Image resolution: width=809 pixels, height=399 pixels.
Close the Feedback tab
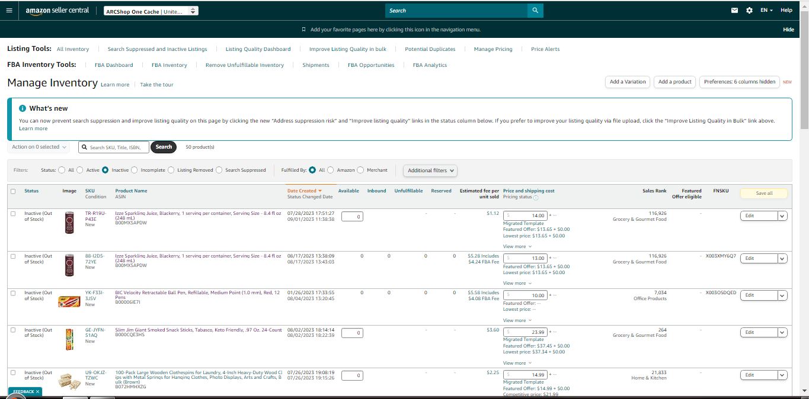[x=37, y=392]
